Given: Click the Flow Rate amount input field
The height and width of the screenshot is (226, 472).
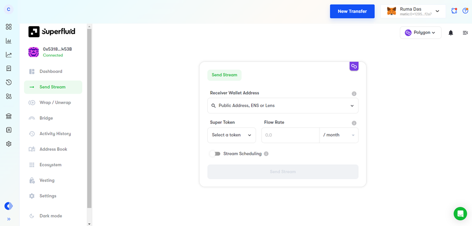Looking at the screenshot, I should point(290,135).
